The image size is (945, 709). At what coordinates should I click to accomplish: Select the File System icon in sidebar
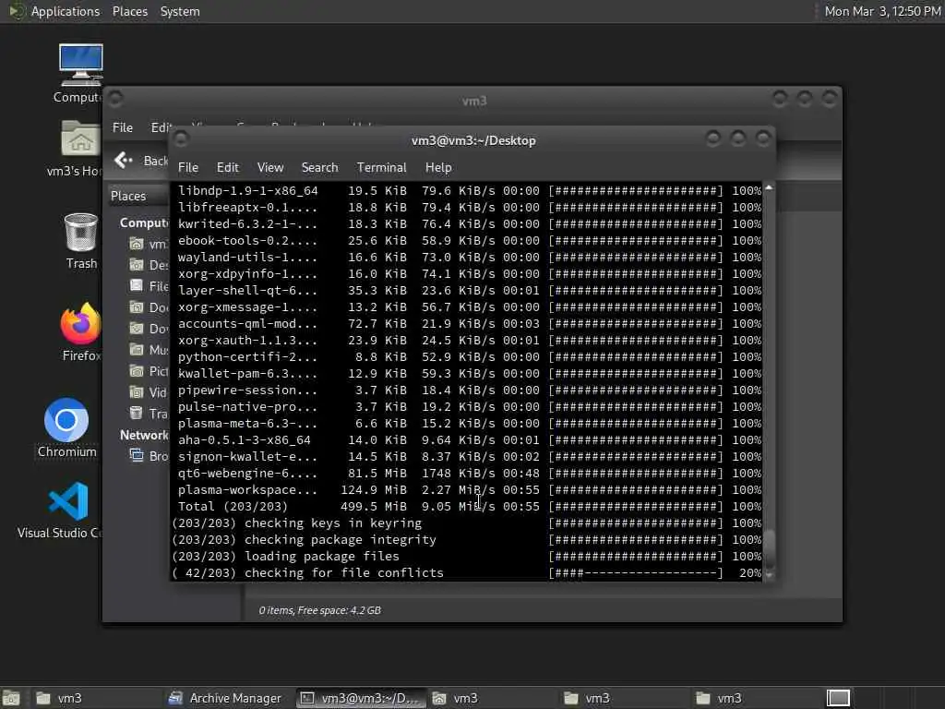point(137,285)
